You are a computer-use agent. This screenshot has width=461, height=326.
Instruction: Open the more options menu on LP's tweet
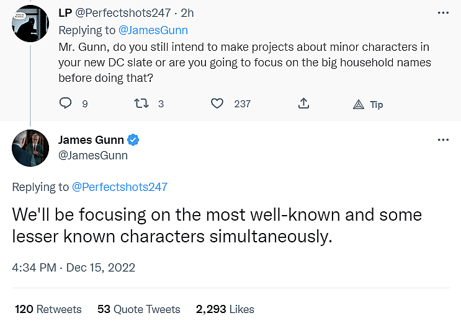click(443, 12)
